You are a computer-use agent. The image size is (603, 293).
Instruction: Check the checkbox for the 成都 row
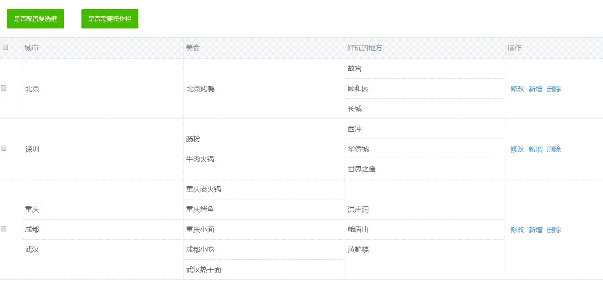[4, 229]
